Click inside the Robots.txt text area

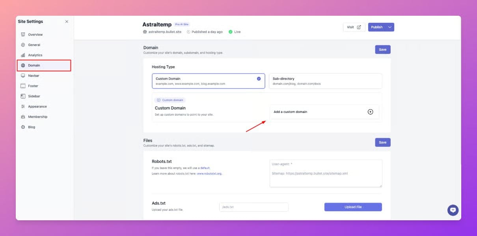click(326, 173)
